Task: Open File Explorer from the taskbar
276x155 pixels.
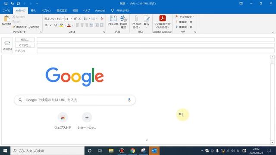Action: pos(111,151)
